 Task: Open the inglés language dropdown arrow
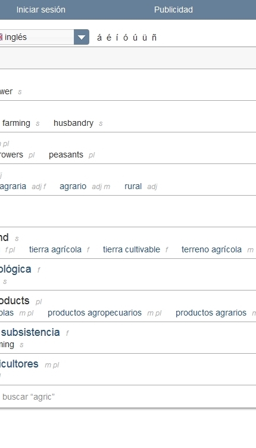pos(82,37)
